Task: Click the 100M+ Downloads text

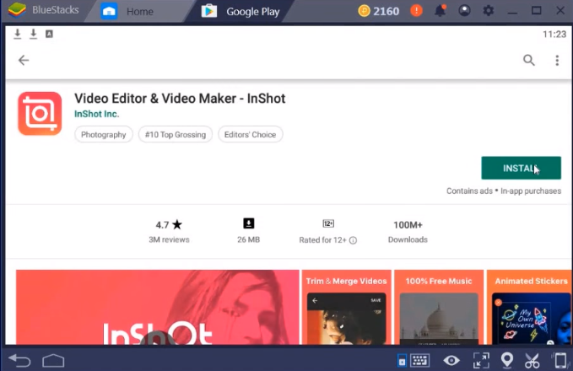Action: click(x=408, y=232)
